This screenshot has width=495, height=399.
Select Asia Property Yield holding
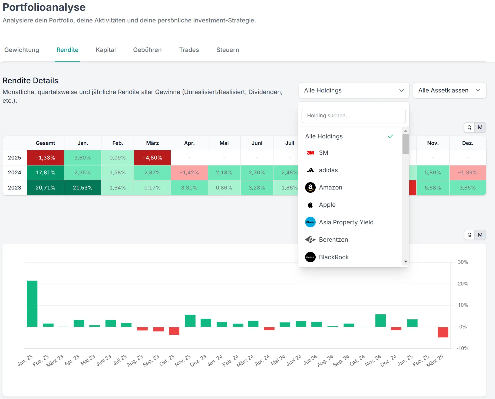(x=350, y=222)
